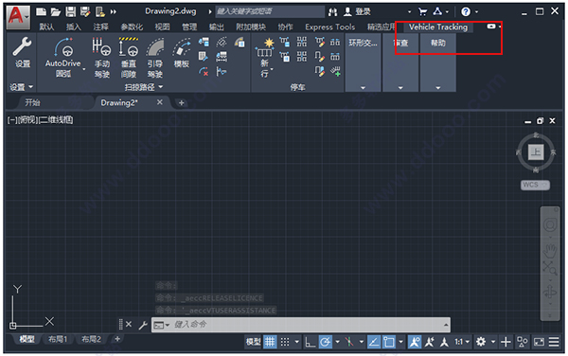Click the large wrench 设置 settings icon
The image size is (568, 356).
(22, 46)
